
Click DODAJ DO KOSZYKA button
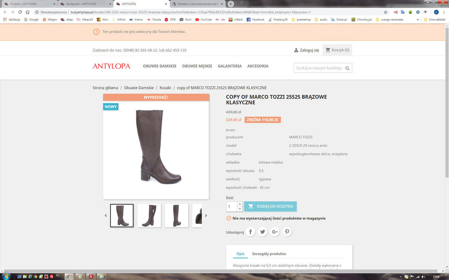[270, 206]
